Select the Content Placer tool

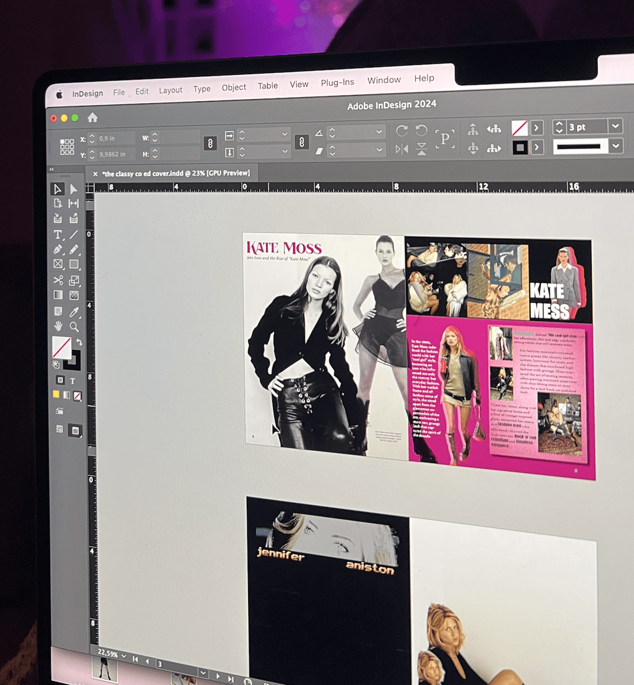(74, 218)
